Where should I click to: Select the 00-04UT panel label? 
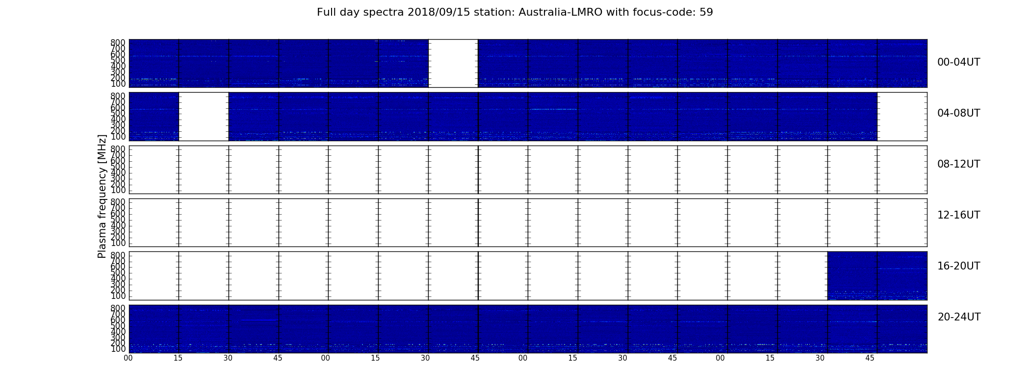pos(958,62)
